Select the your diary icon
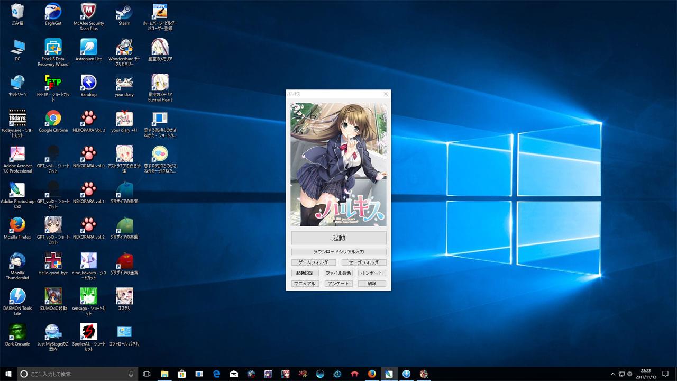This screenshot has width=677, height=381. point(124,85)
